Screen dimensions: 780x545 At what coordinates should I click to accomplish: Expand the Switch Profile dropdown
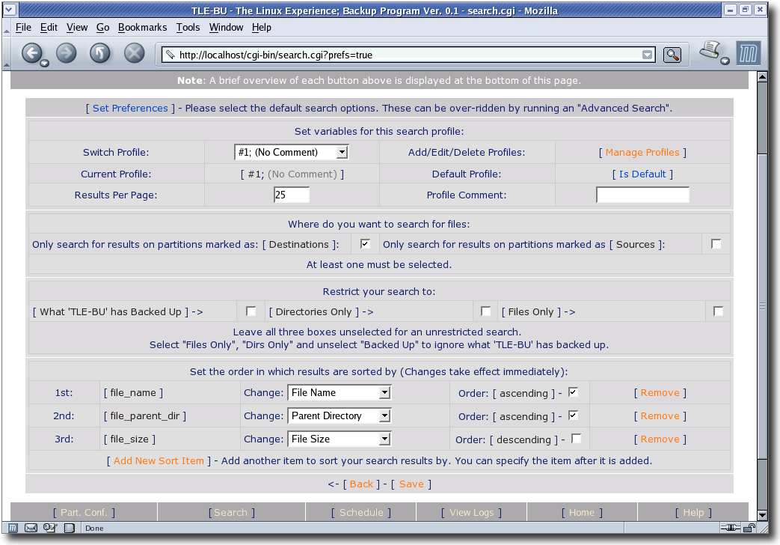pos(292,153)
